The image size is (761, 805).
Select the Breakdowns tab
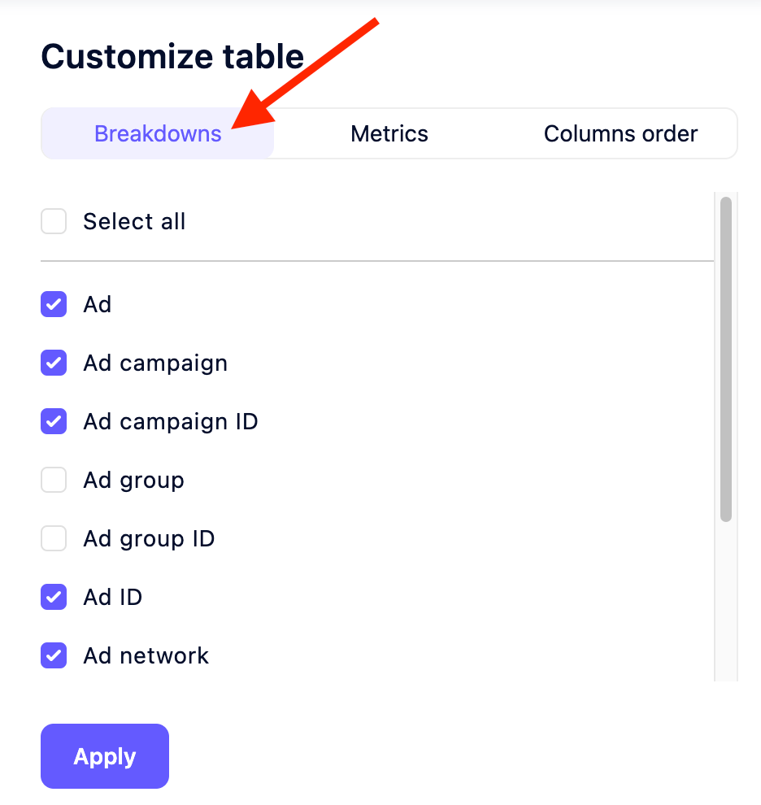tap(157, 133)
